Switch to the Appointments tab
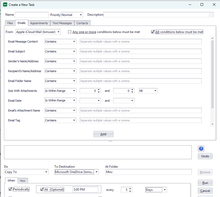Image resolution: width=220 pixels, height=197 pixels. [x=39, y=23]
